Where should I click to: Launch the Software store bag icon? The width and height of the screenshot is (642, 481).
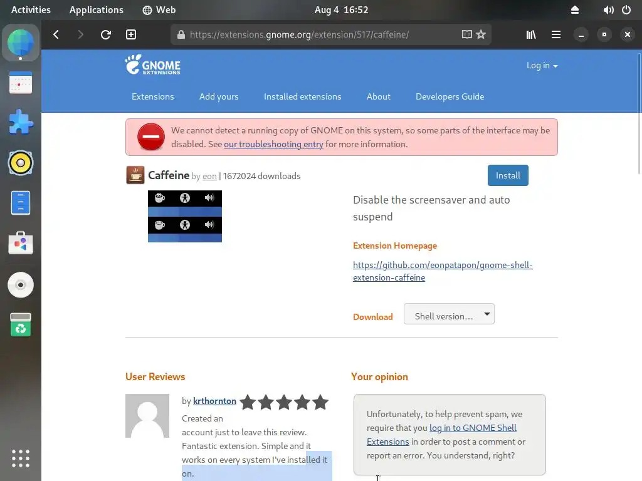(x=21, y=243)
